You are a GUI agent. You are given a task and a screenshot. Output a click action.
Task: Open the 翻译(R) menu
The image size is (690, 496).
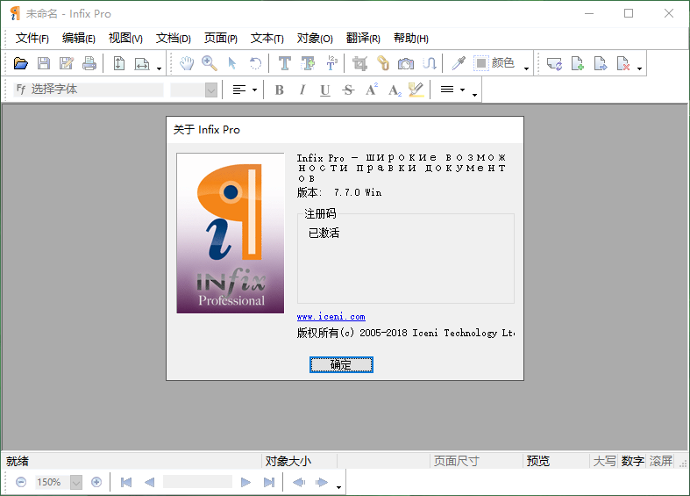coord(363,39)
